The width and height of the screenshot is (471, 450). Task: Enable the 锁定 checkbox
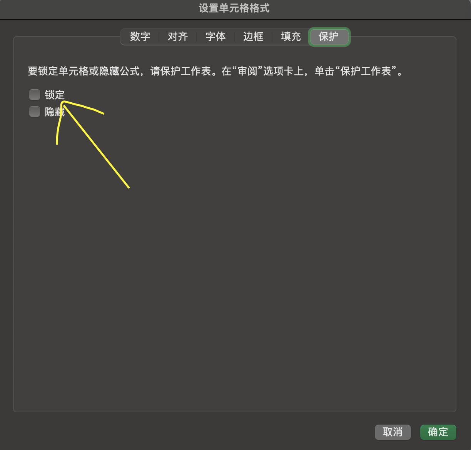(x=35, y=94)
